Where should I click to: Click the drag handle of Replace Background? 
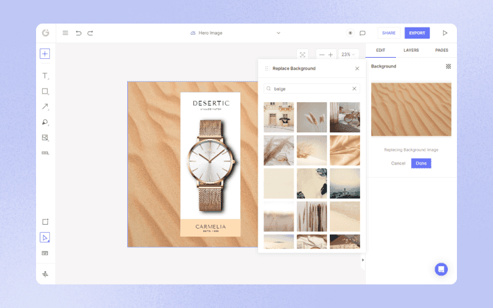[267, 69]
